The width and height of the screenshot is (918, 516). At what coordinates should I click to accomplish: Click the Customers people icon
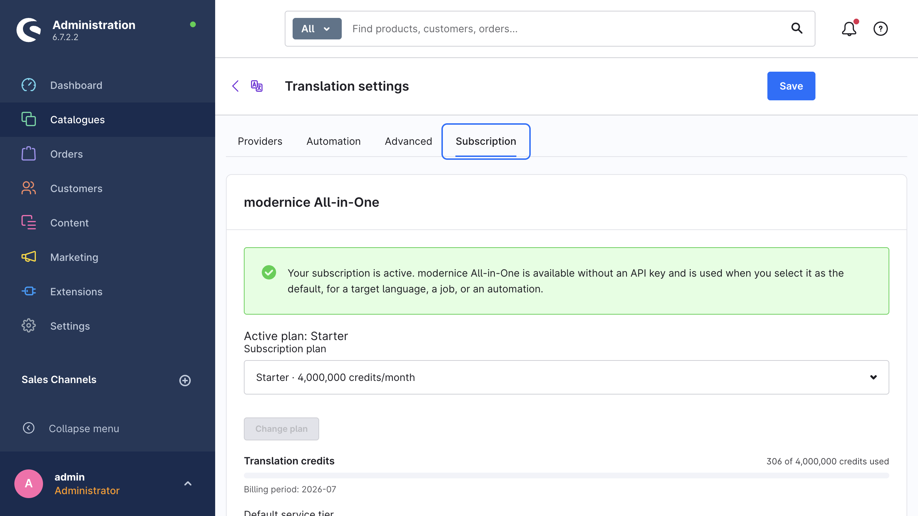tap(29, 188)
